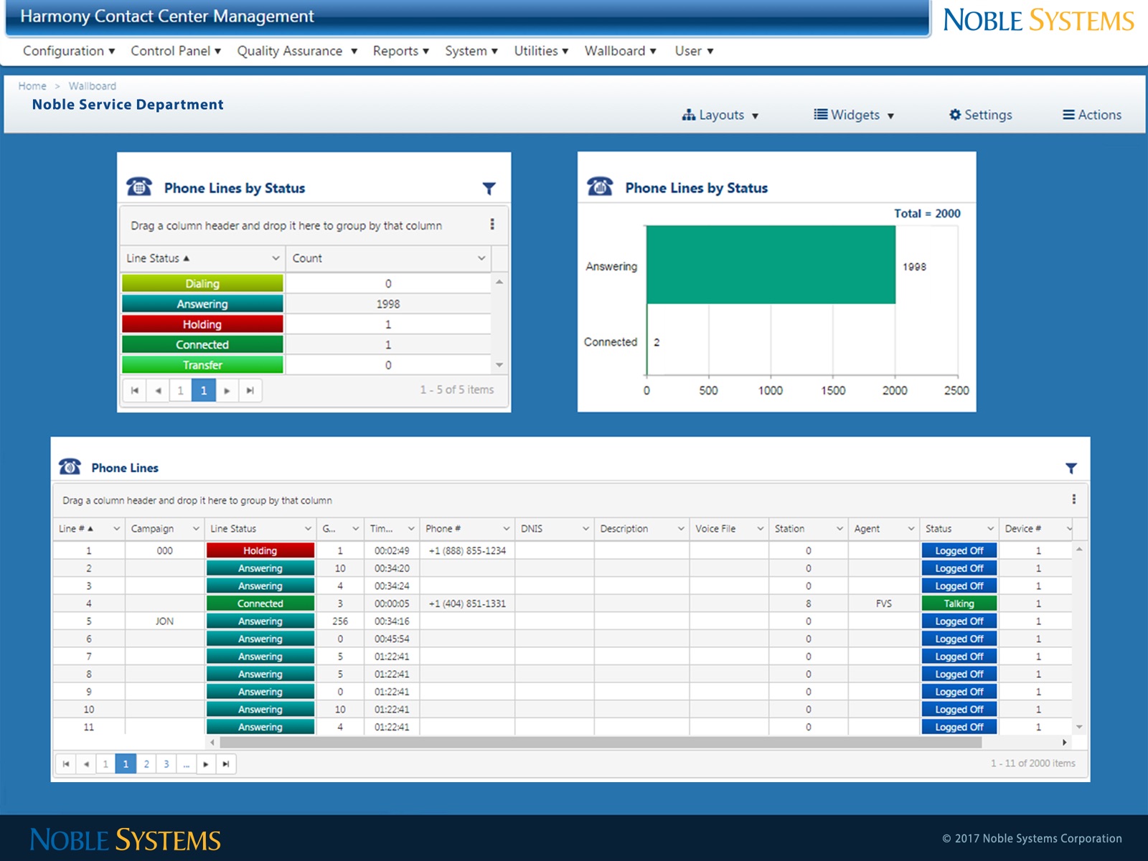Click Connected status cell in line 4 row
Screen dimensions: 1148x861
point(260,603)
